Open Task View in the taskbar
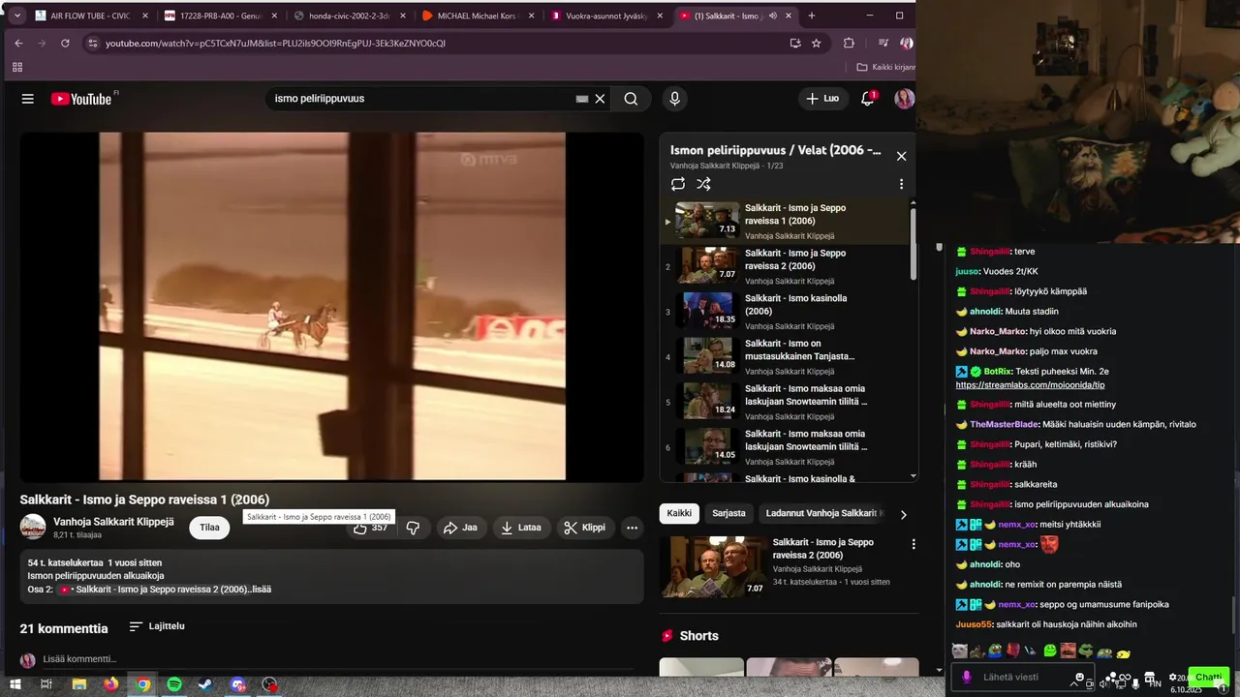Image resolution: width=1240 pixels, height=697 pixels. [x=46, y=684]
